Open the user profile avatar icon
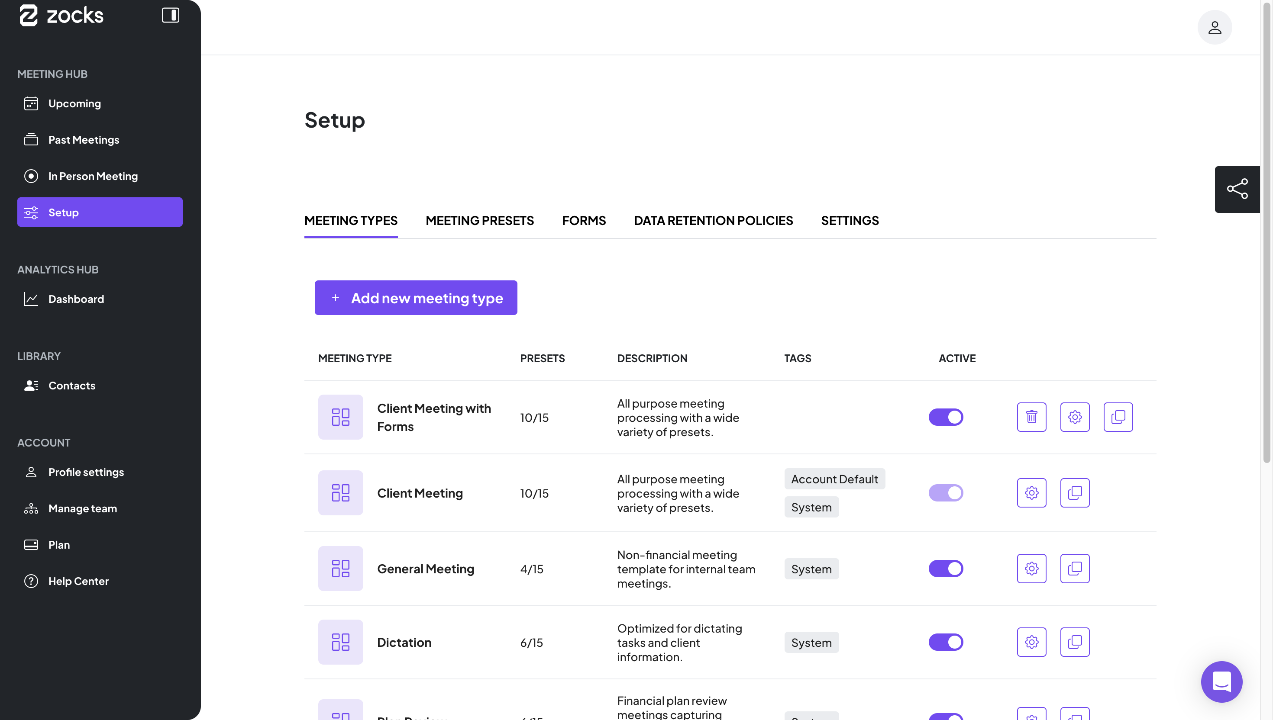Screen dimensions: 1273x720 [1214, 27]
